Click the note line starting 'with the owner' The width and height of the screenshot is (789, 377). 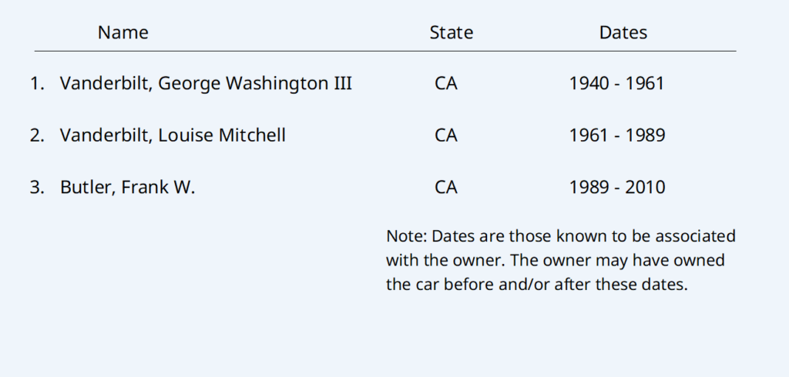point(555,260)
